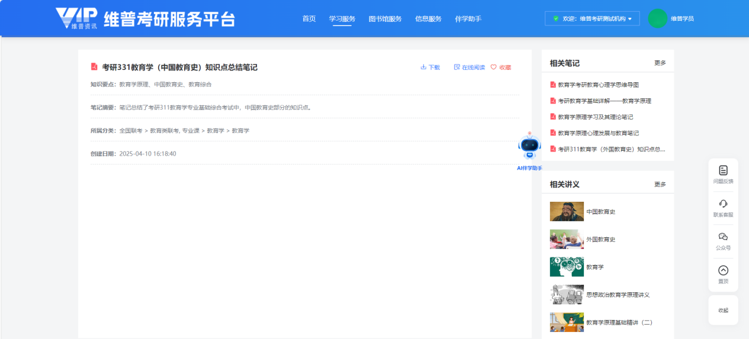749x339 pixels.
Task: Click the 问题反馈 feedback icon
Action: 723,170
